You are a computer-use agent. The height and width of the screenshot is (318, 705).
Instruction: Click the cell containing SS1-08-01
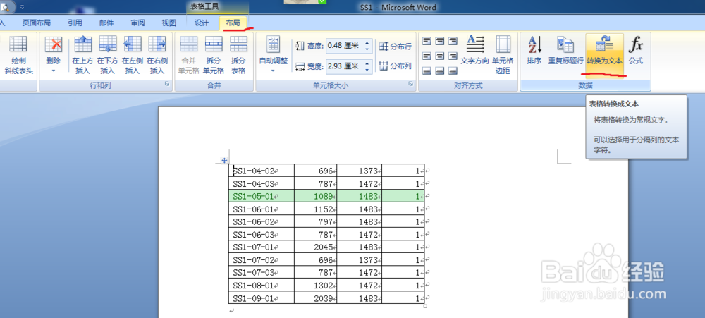pyautogui.click(x=262, y=285)
